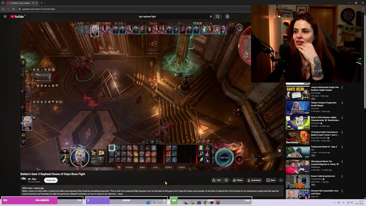This screenshot has width=366, height=206.
Task: Click the browser address bar URL
Action: click(x=39, y=9)
